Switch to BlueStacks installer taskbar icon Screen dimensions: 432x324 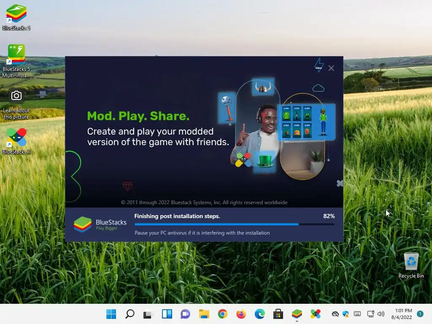297,314
